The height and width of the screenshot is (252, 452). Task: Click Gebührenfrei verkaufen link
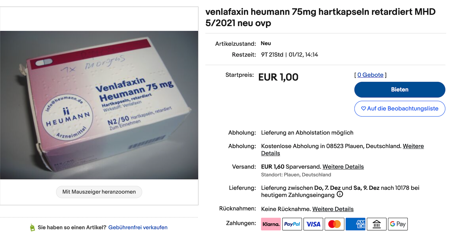point(138,227)
